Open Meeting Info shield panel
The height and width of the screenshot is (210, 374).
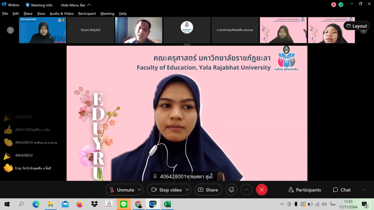39,5
